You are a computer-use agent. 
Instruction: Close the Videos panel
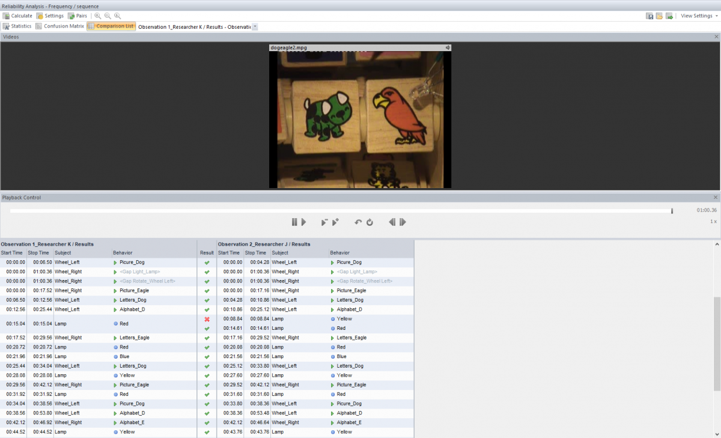[716, 37]
